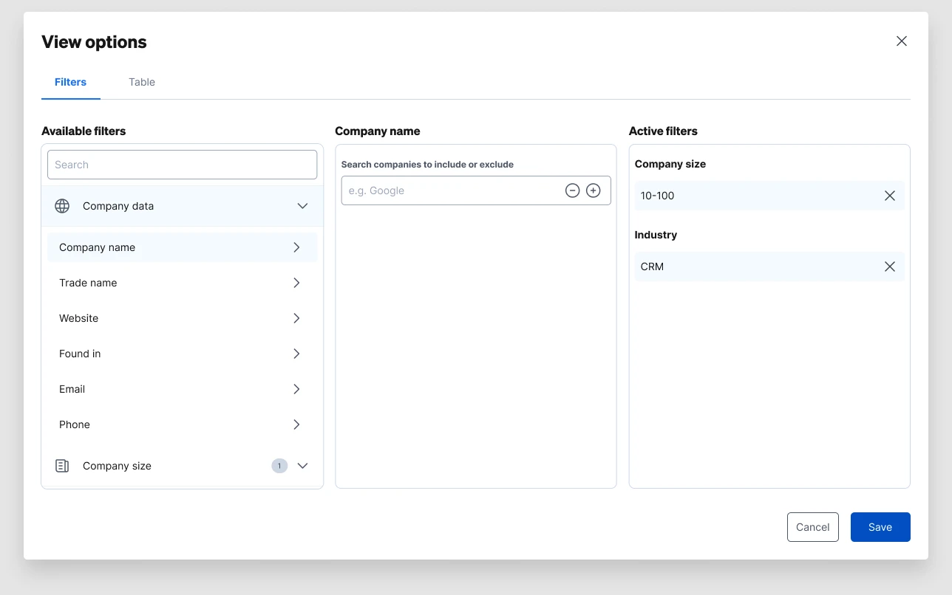Select the Found in filter
Viewport: 952px width, 595px height.
click(182, 354)
